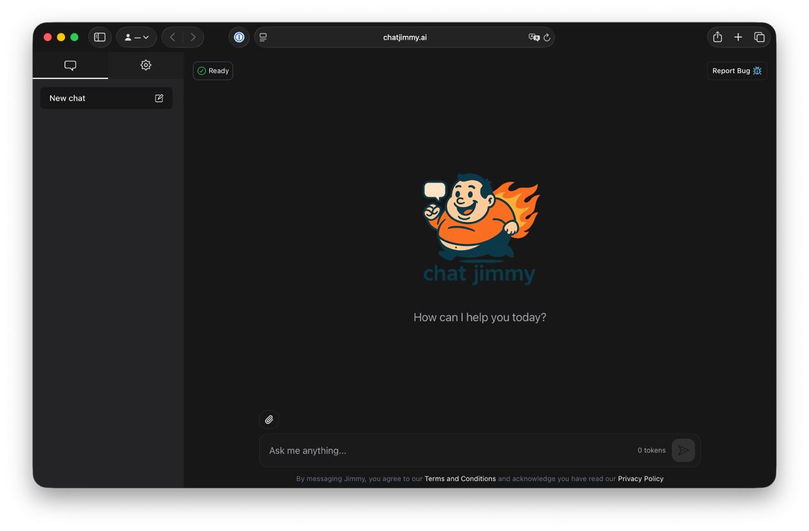Click the Ready status badge
The image size is (809, 531).
tap(213, 71)
